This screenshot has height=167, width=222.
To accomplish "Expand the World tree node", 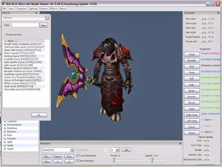I will click(x=5, y=149).
